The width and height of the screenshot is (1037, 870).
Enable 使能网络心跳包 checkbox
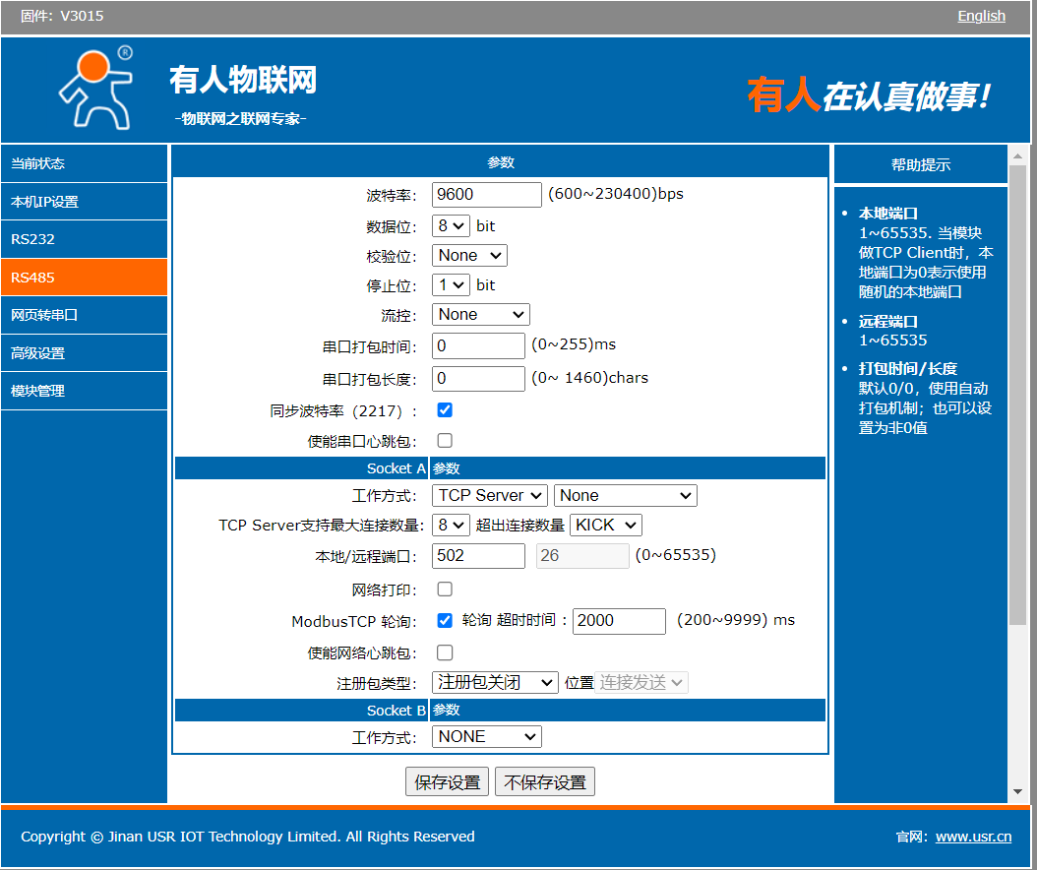pyautogui.click(x=445, y=653)
